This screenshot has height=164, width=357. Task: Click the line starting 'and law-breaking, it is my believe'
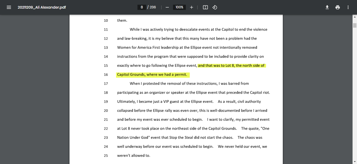click(x=187, y=38)
